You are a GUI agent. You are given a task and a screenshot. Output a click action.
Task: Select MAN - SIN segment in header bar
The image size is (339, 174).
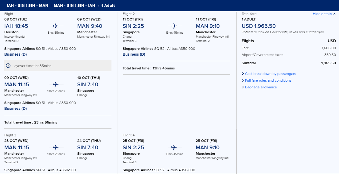click(x=64, y=6)
